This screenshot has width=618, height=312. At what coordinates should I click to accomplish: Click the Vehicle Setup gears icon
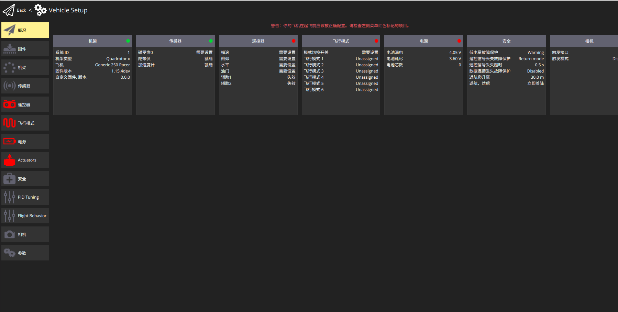pos(41,10)
